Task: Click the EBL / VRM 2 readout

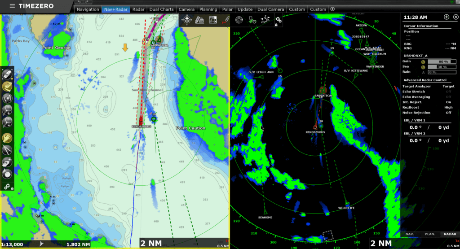Action: [x=429, y=140]
